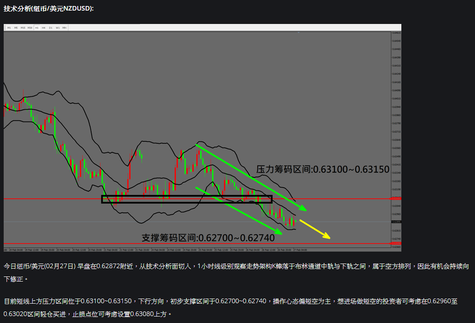Select the M5 timeframe button
Image resolution: width=475 pixels, height=323 pixels.
[x=16, y=28]
